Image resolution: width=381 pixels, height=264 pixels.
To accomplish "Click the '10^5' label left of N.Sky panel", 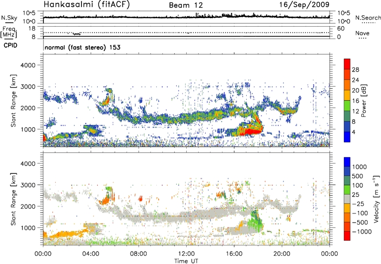I will pos(29,13).
